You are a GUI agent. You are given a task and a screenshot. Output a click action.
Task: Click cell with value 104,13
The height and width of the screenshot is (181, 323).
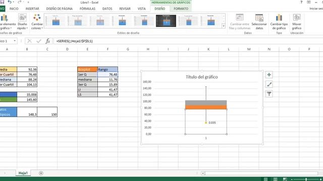pos(27,84)
